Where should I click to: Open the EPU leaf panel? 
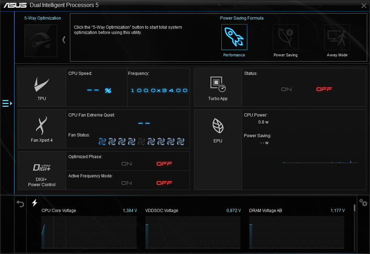(218, 129)
